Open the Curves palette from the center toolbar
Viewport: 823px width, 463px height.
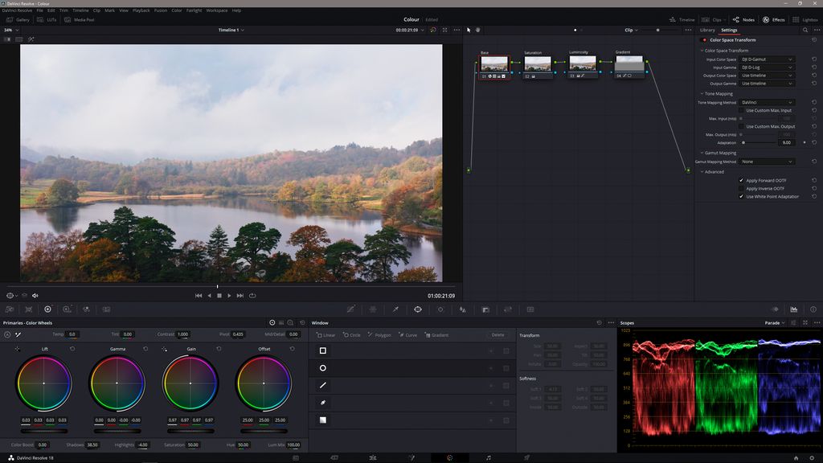click(350, 309)
